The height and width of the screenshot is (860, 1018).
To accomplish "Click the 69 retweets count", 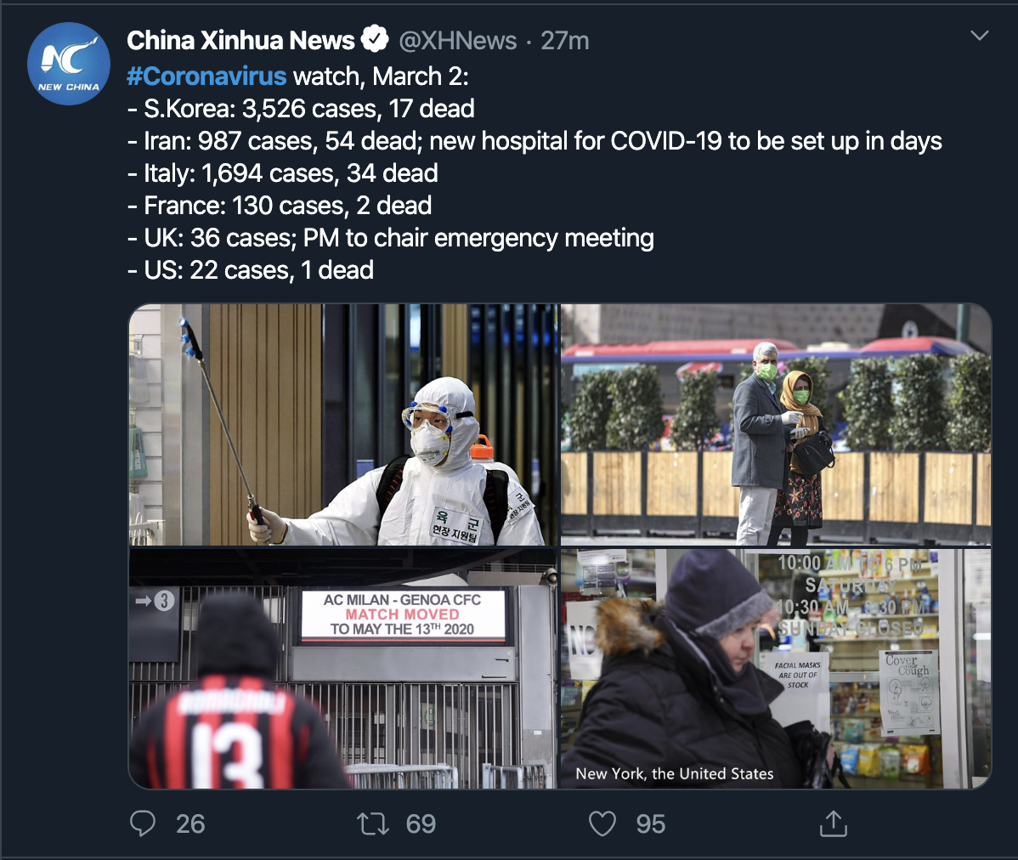I will point(421,824).
